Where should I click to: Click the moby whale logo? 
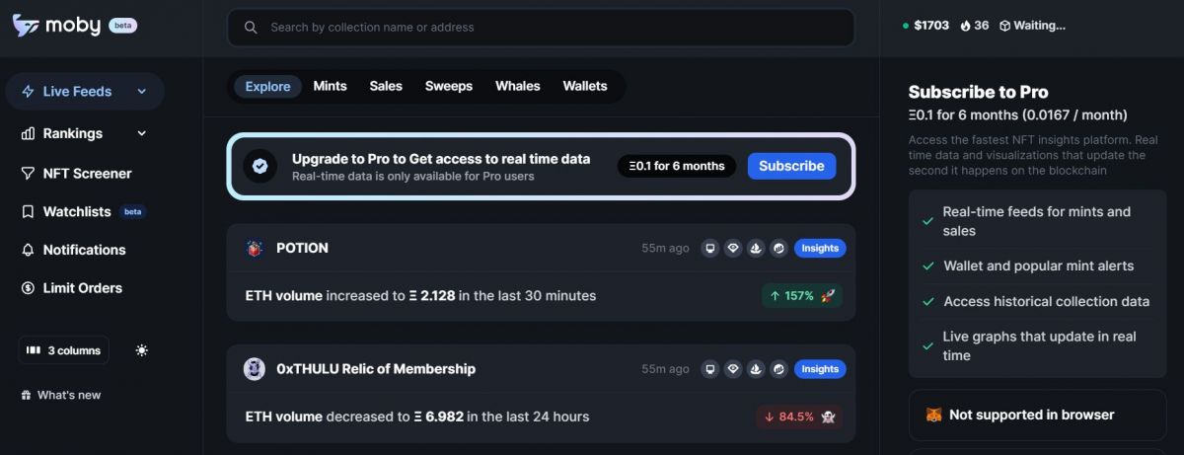click(x=26, y=27)
